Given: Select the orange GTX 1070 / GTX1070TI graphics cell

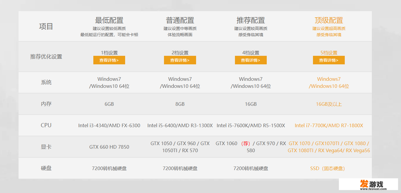Looking at the screenshot, I should point(329,147).
